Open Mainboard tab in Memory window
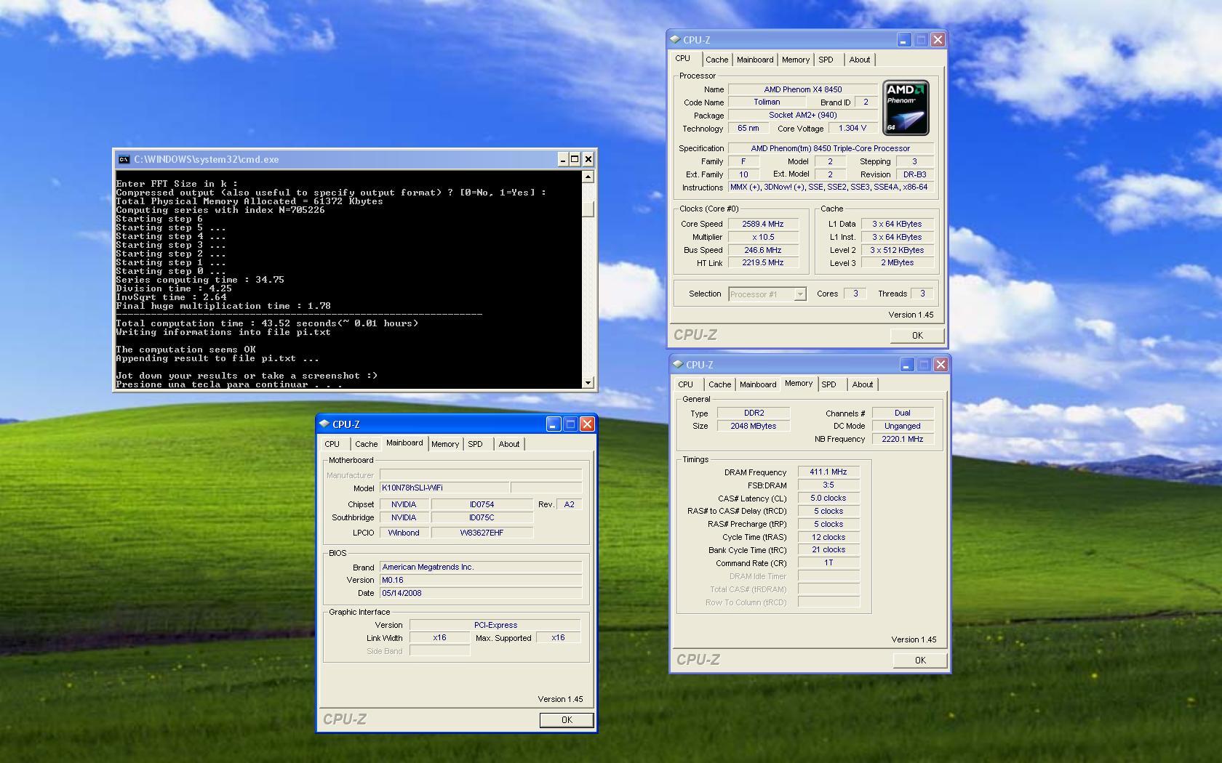 click(x=758, y=384)
